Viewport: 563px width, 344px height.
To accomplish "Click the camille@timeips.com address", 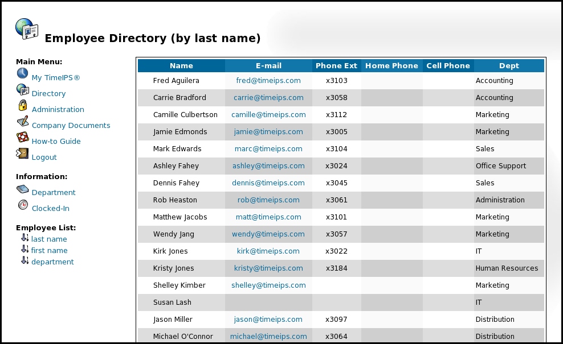I will (x=268, y=115).
